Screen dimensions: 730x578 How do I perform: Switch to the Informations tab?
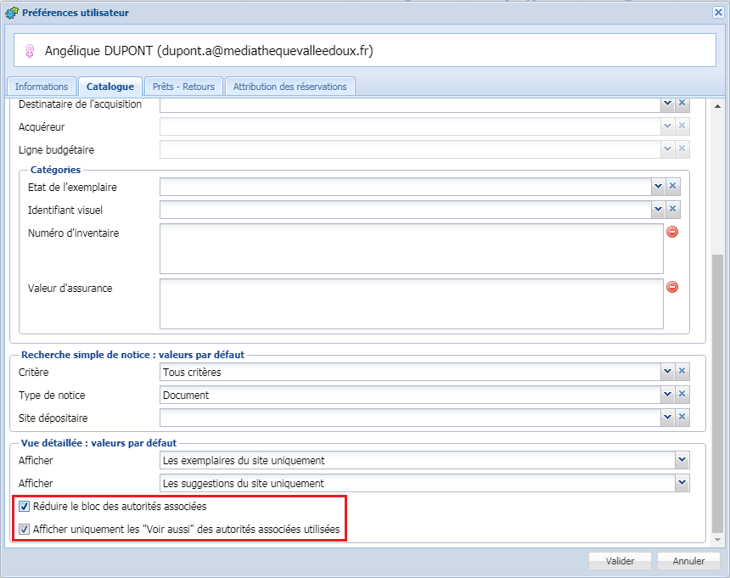pos(41,86)
